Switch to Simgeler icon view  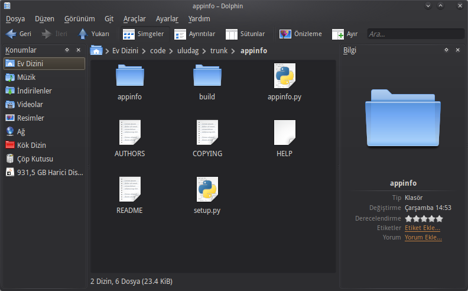pyautogui.click(x=144, y=34)
